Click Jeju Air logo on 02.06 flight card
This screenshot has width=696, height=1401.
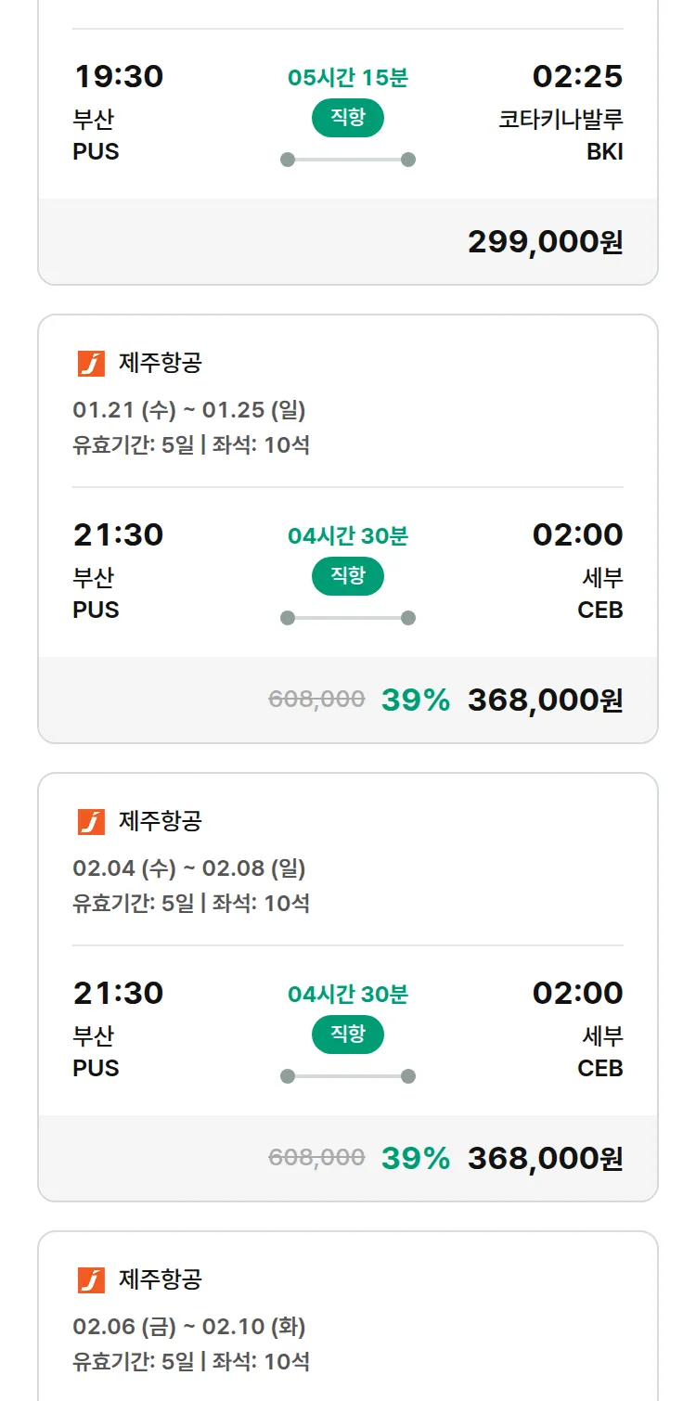(91, 1280)
